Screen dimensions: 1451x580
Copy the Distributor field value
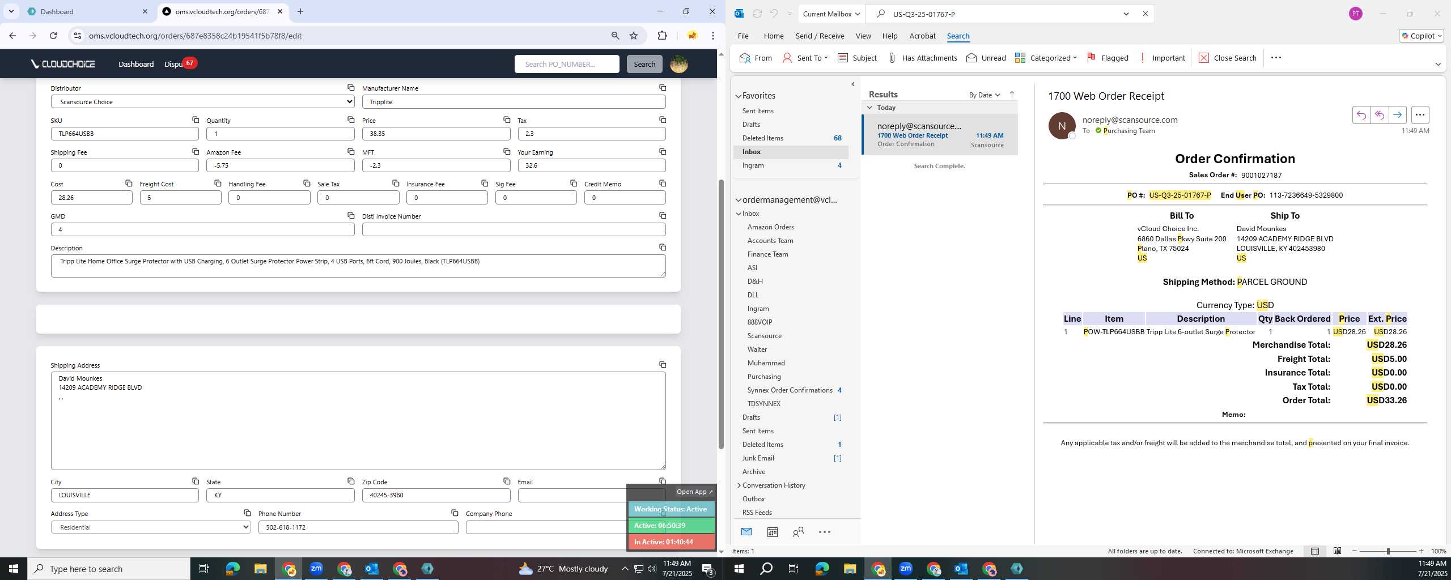(351, 87)
